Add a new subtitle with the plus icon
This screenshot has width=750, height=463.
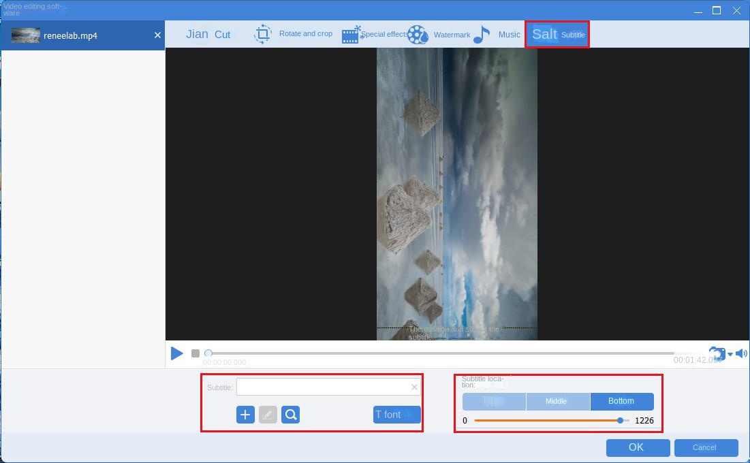[x=245, y=414]
